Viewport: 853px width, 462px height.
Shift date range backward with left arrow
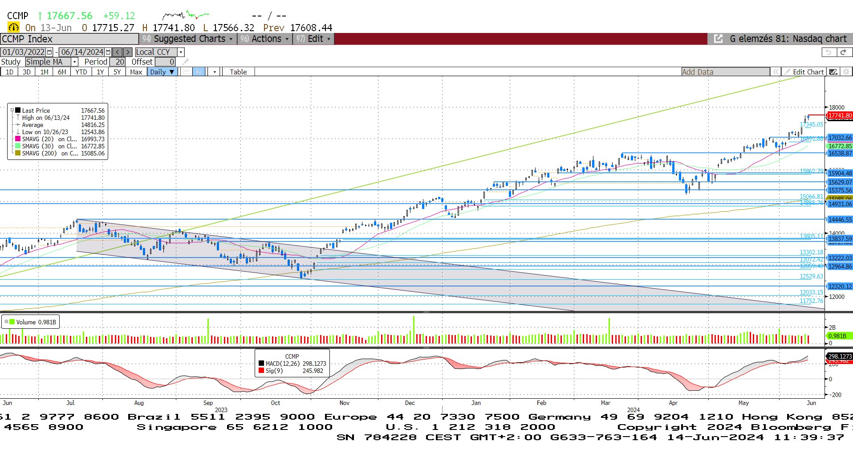pyautogui.click(x=117, y=52)
